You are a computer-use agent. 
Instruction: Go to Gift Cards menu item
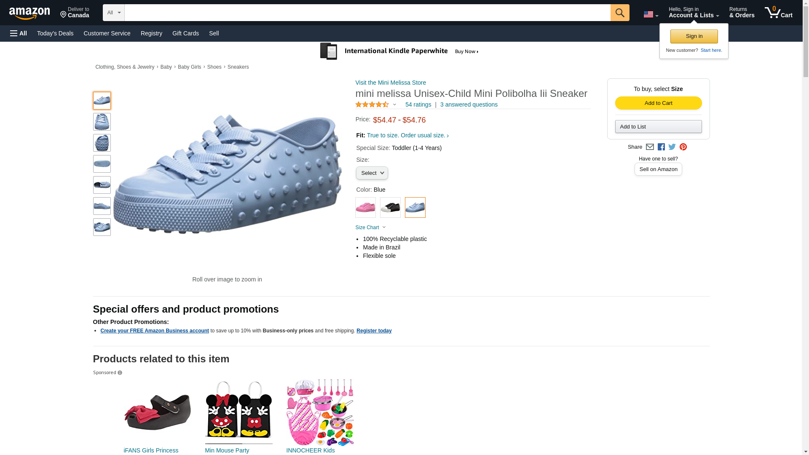[x=185, y=33]
